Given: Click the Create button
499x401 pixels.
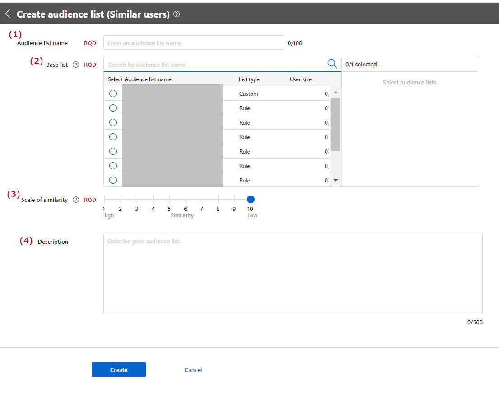Looking at the screenshot, I should 119,369.
